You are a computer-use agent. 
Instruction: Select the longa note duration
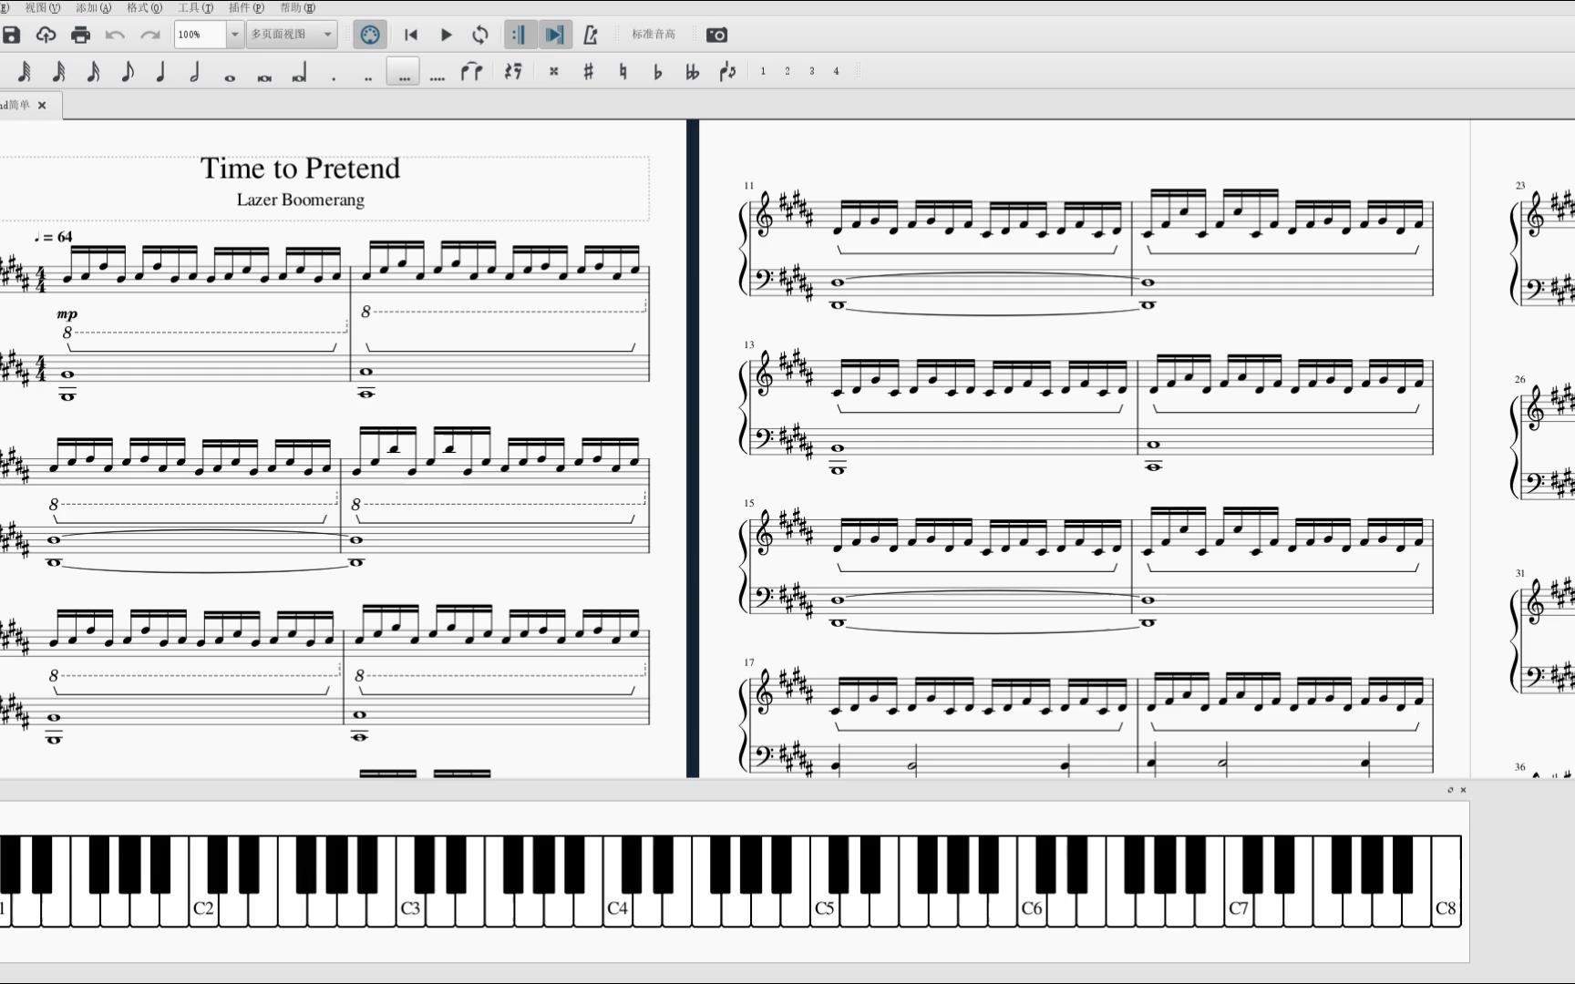(x=299, y=73)
